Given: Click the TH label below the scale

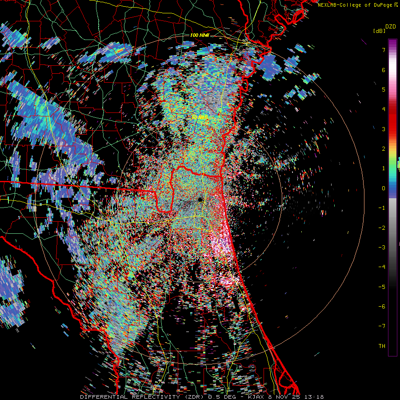Looking at the screenshot, I should [x=382, y=346].
